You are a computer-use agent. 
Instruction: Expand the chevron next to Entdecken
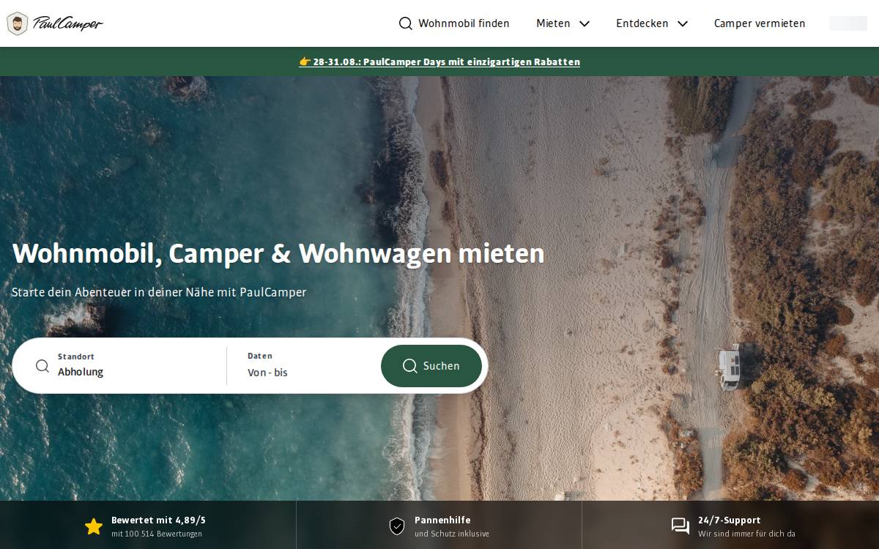[x=683, y=23]
